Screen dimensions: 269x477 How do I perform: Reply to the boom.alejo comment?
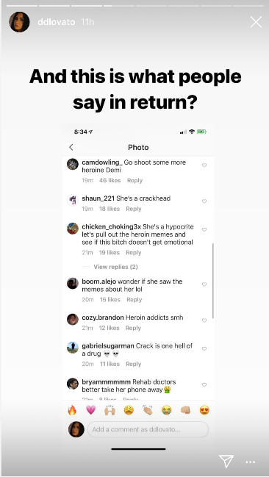(x=134, y=300)
